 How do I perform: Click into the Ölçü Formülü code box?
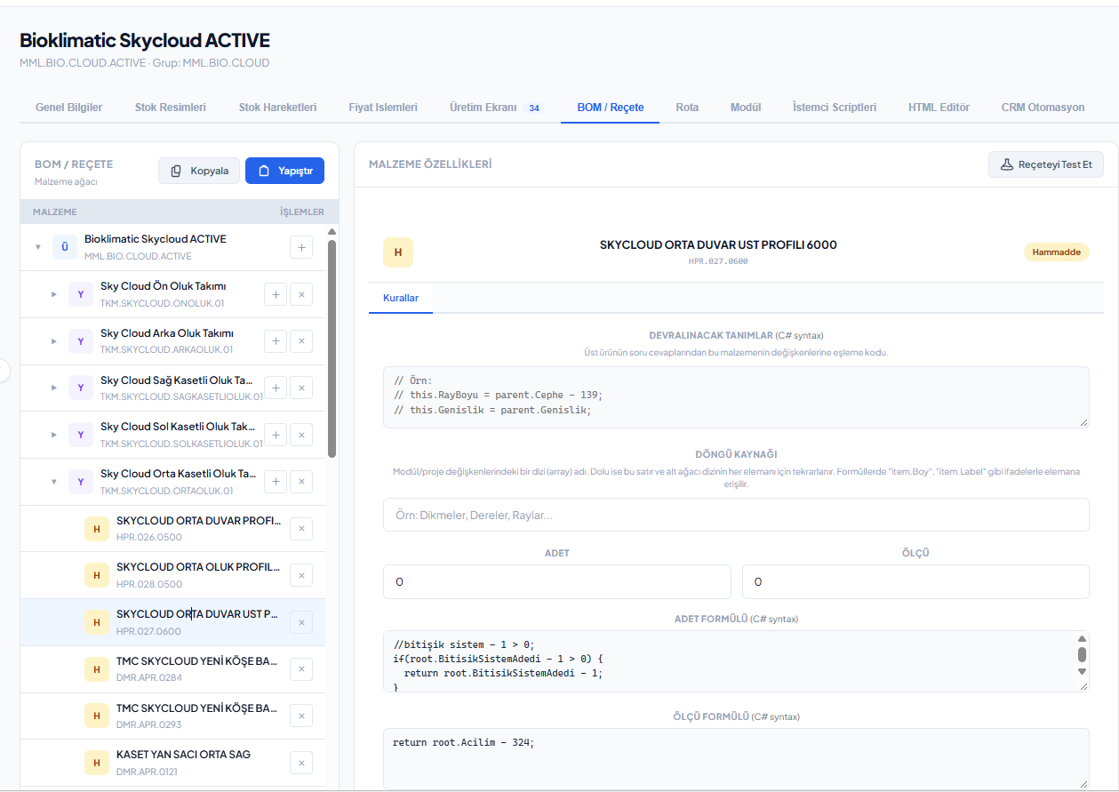point(736,759)
